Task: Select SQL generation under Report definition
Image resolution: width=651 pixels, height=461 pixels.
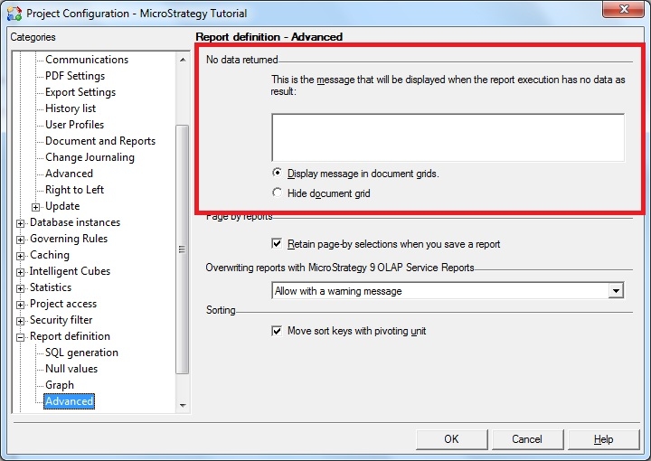Action: 81,353
